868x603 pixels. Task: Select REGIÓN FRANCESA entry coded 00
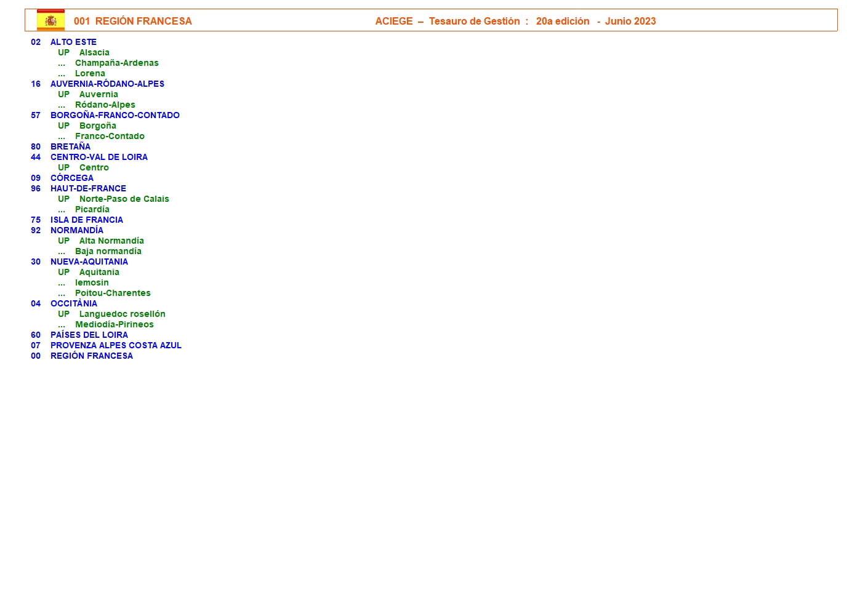click(x=91, y=356)
